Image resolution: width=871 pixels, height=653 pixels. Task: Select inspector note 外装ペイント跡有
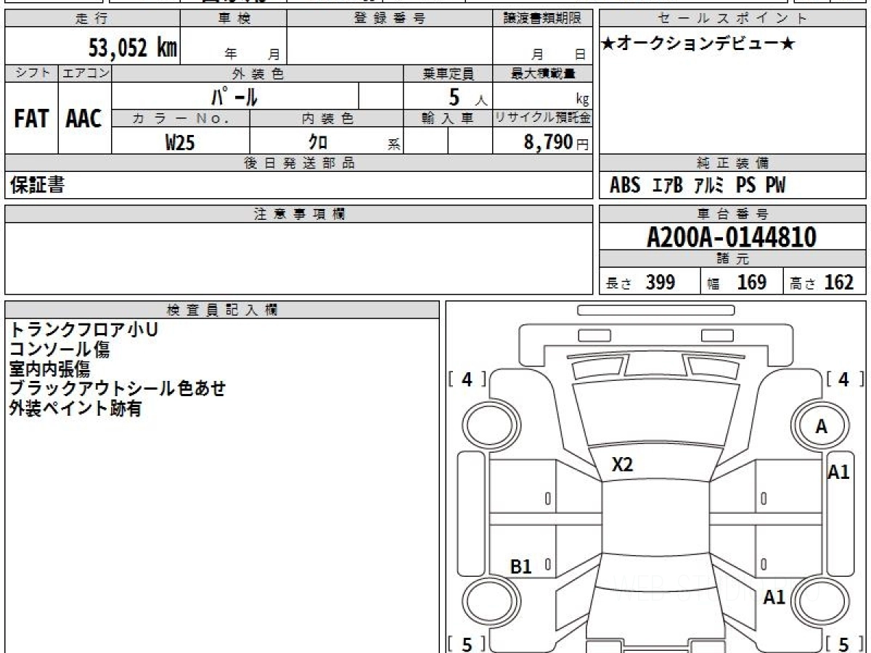coord(75,408)
